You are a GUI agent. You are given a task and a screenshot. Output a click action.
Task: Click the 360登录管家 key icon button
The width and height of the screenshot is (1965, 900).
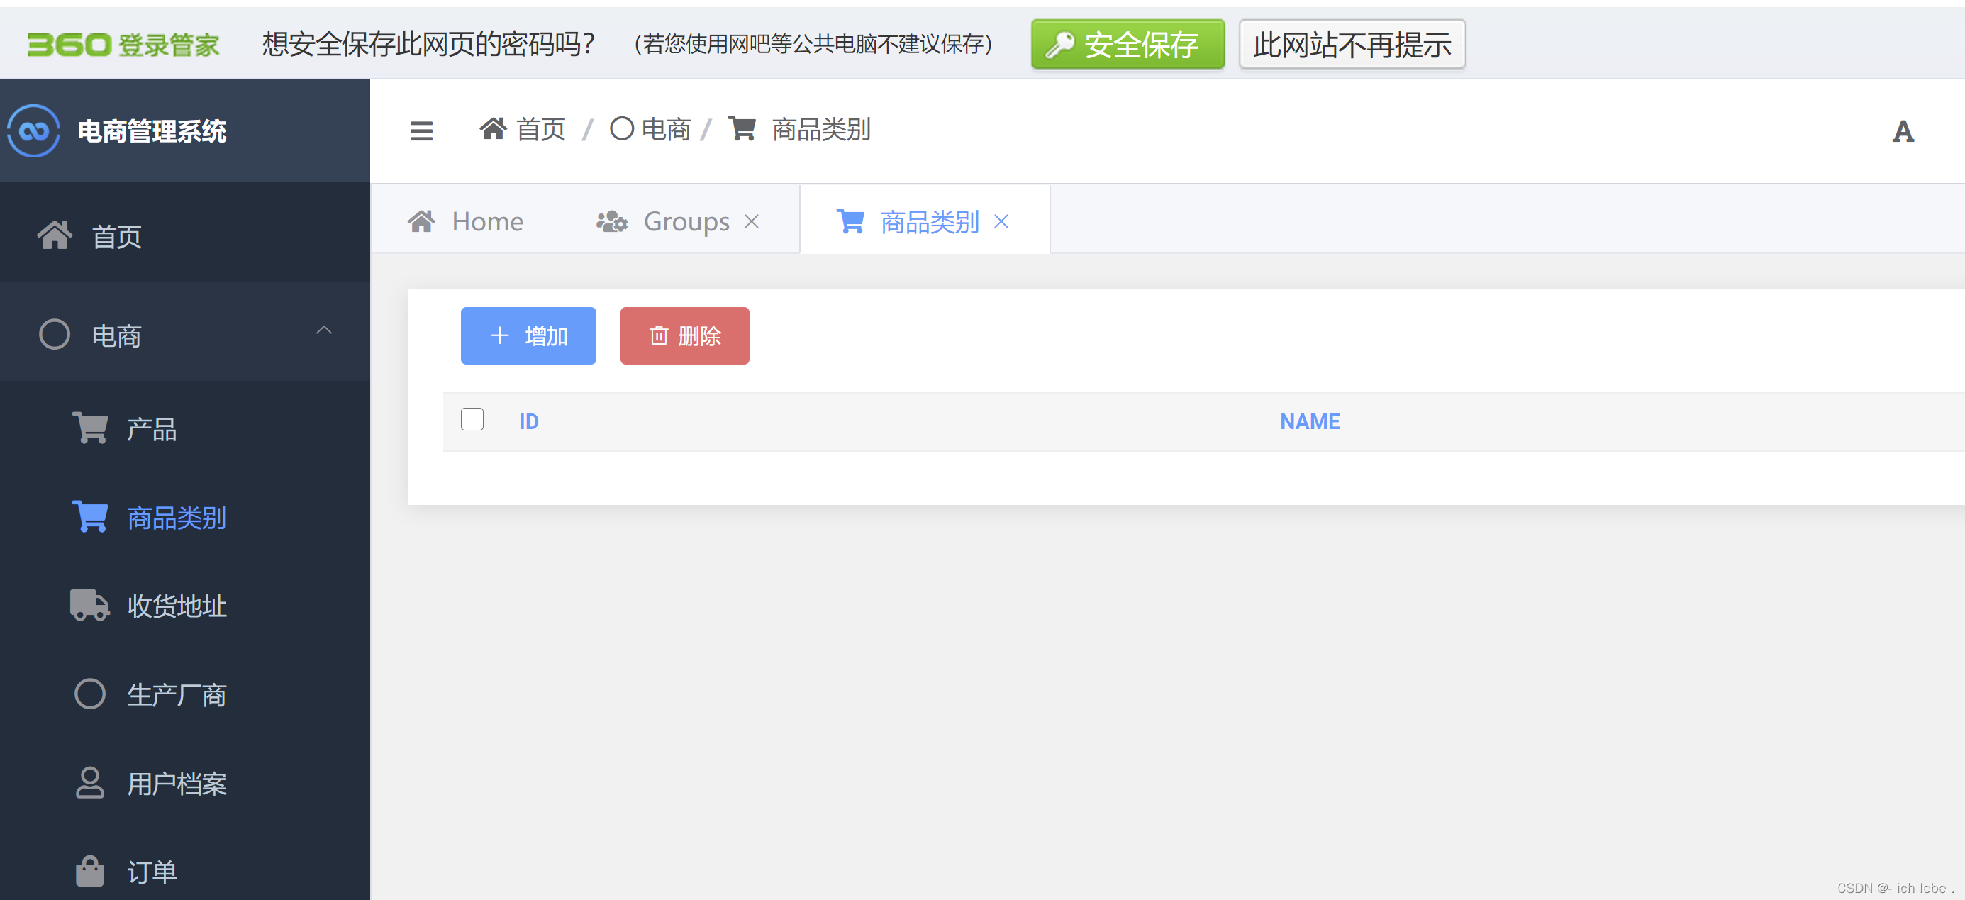point(1128,43)
